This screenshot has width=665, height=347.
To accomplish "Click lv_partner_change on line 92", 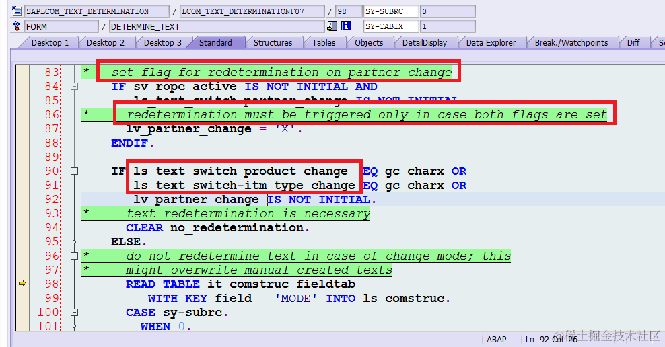I will [x=196, y=200].
